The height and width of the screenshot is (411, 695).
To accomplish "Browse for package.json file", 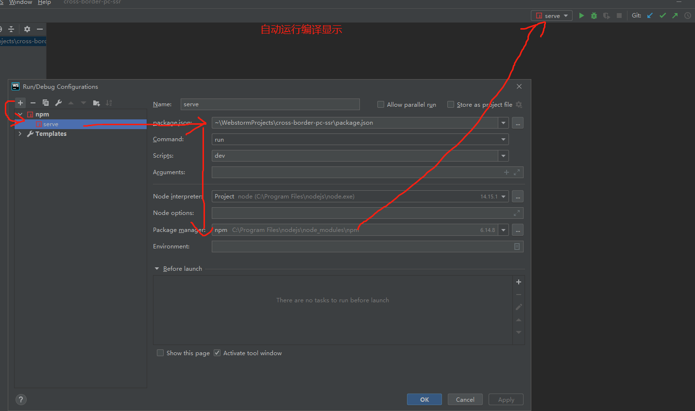I will (x=518, y=123).
